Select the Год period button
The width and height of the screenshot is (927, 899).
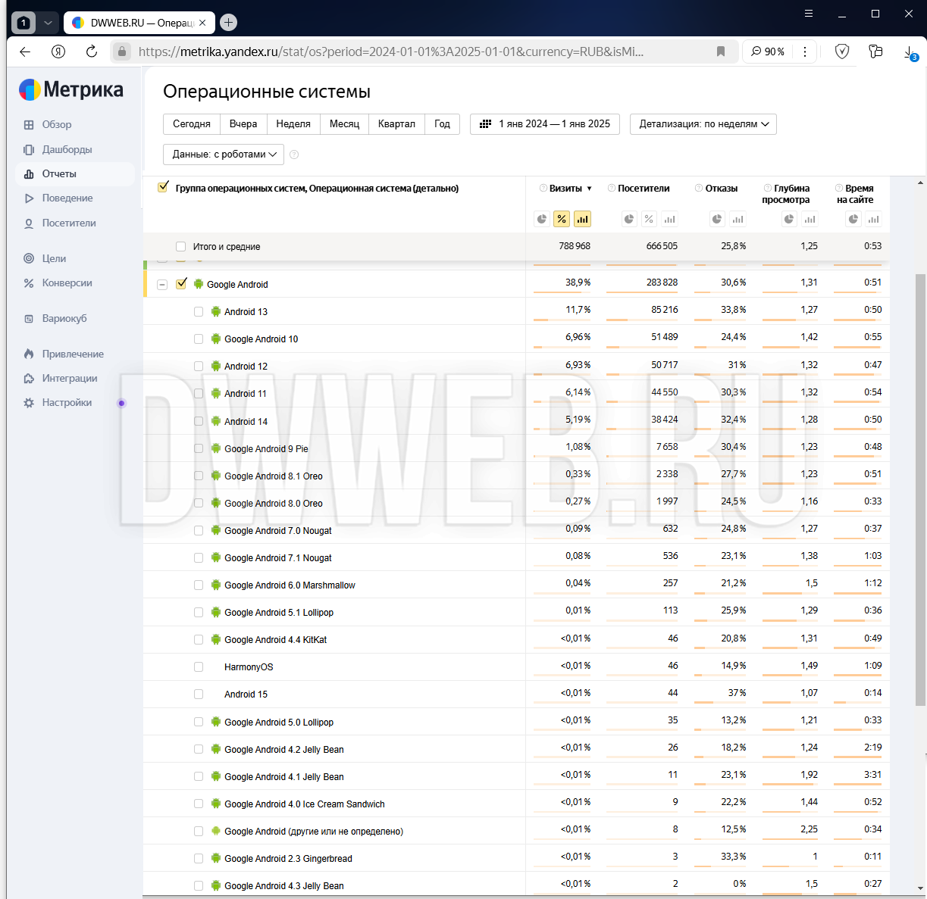(x=443, y=124)
